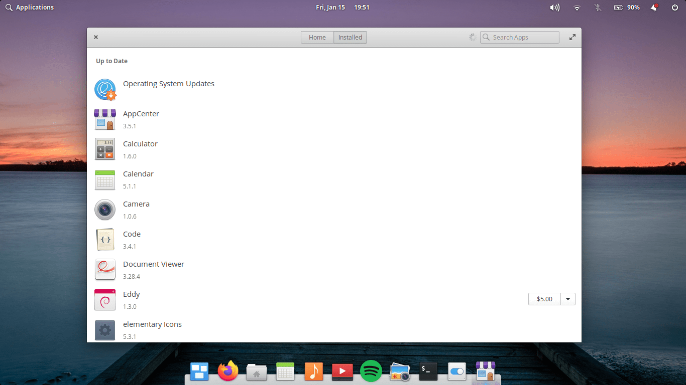Launch Music app from the dock
Screen dimensions: 686x385
coord(314,371)
